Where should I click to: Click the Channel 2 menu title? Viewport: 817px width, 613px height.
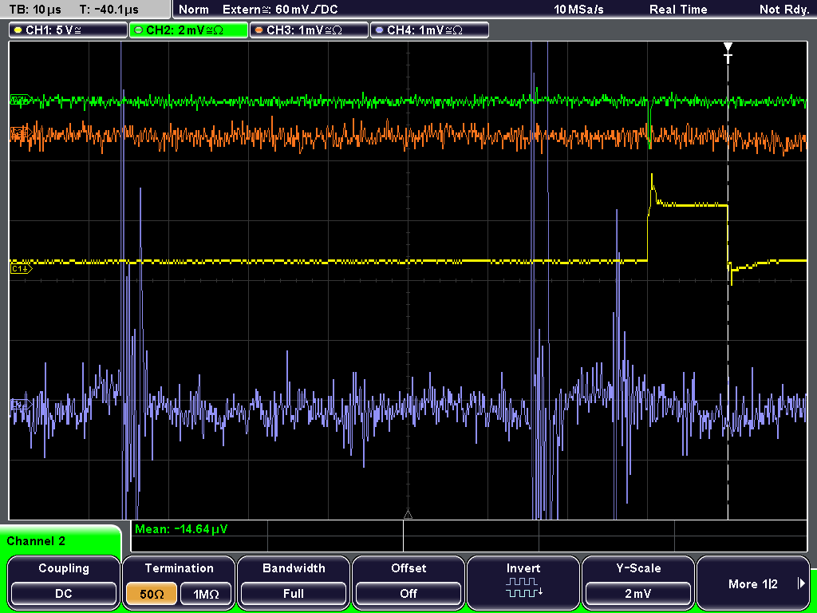coord(36,541)
